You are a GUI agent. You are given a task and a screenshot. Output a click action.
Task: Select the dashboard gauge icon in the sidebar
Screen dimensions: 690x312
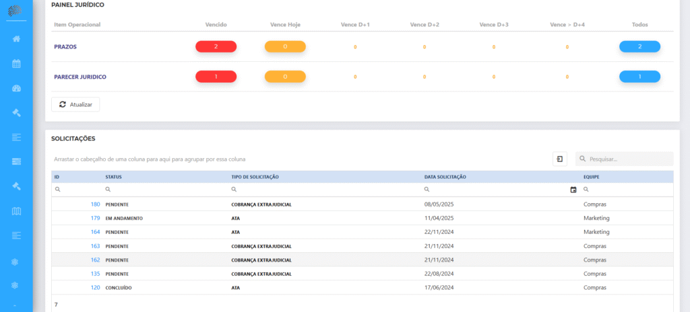[x=16, y=88]
